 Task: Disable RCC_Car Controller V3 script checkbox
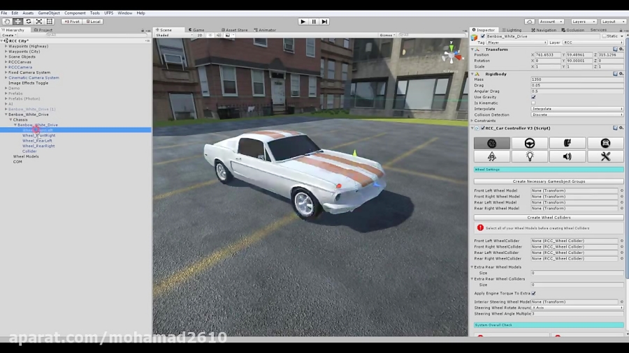483,128
